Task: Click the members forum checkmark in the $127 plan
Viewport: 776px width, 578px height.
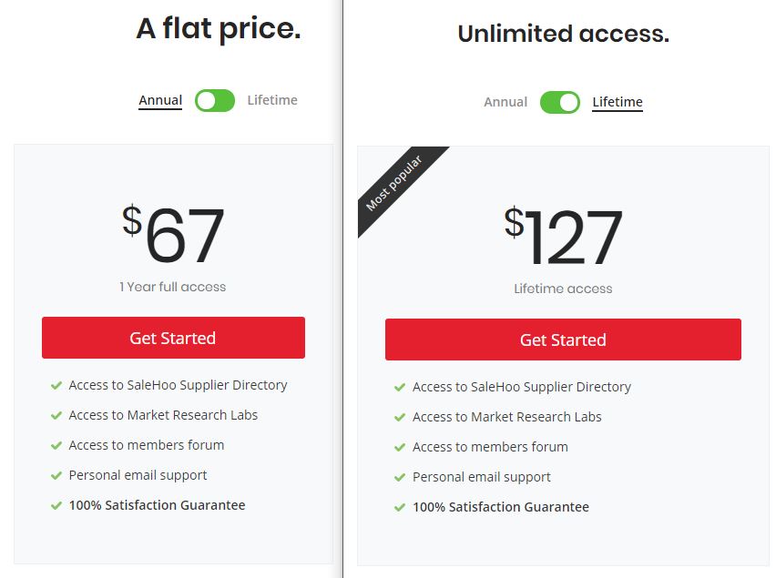Action: [x=400, y=448]
